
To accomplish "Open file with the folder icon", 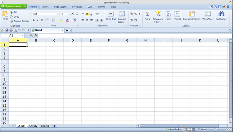I will pyautogui.click(x=3, y=30).
